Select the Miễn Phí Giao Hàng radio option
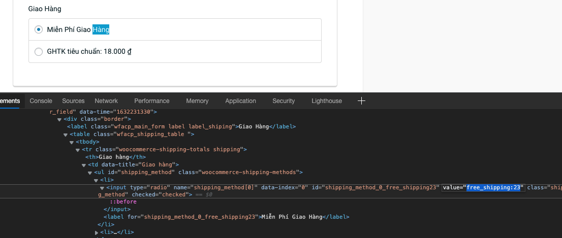The height and width of the screenshot is (238, 562). coord(39,30)
